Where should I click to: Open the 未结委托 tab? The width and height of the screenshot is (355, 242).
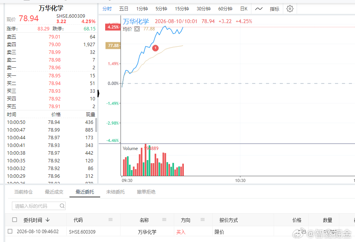[x=116, y=192]
